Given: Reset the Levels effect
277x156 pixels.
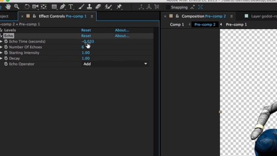Looking at the screenshot, I should (x=86, y=30).
